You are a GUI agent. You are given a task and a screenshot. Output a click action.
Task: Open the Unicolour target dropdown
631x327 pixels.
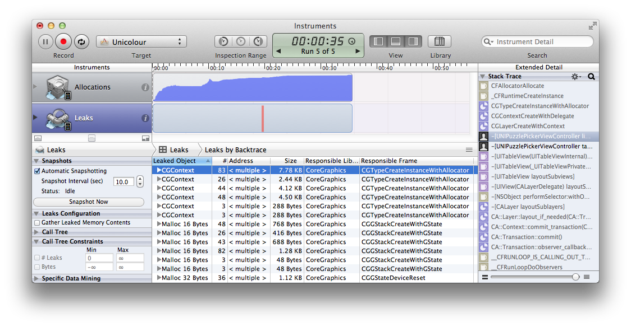tap(141, 42)
